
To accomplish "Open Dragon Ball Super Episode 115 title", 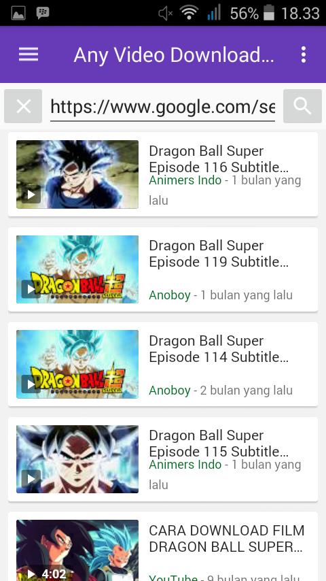I will pyautogui.click(x=219, y=444).
